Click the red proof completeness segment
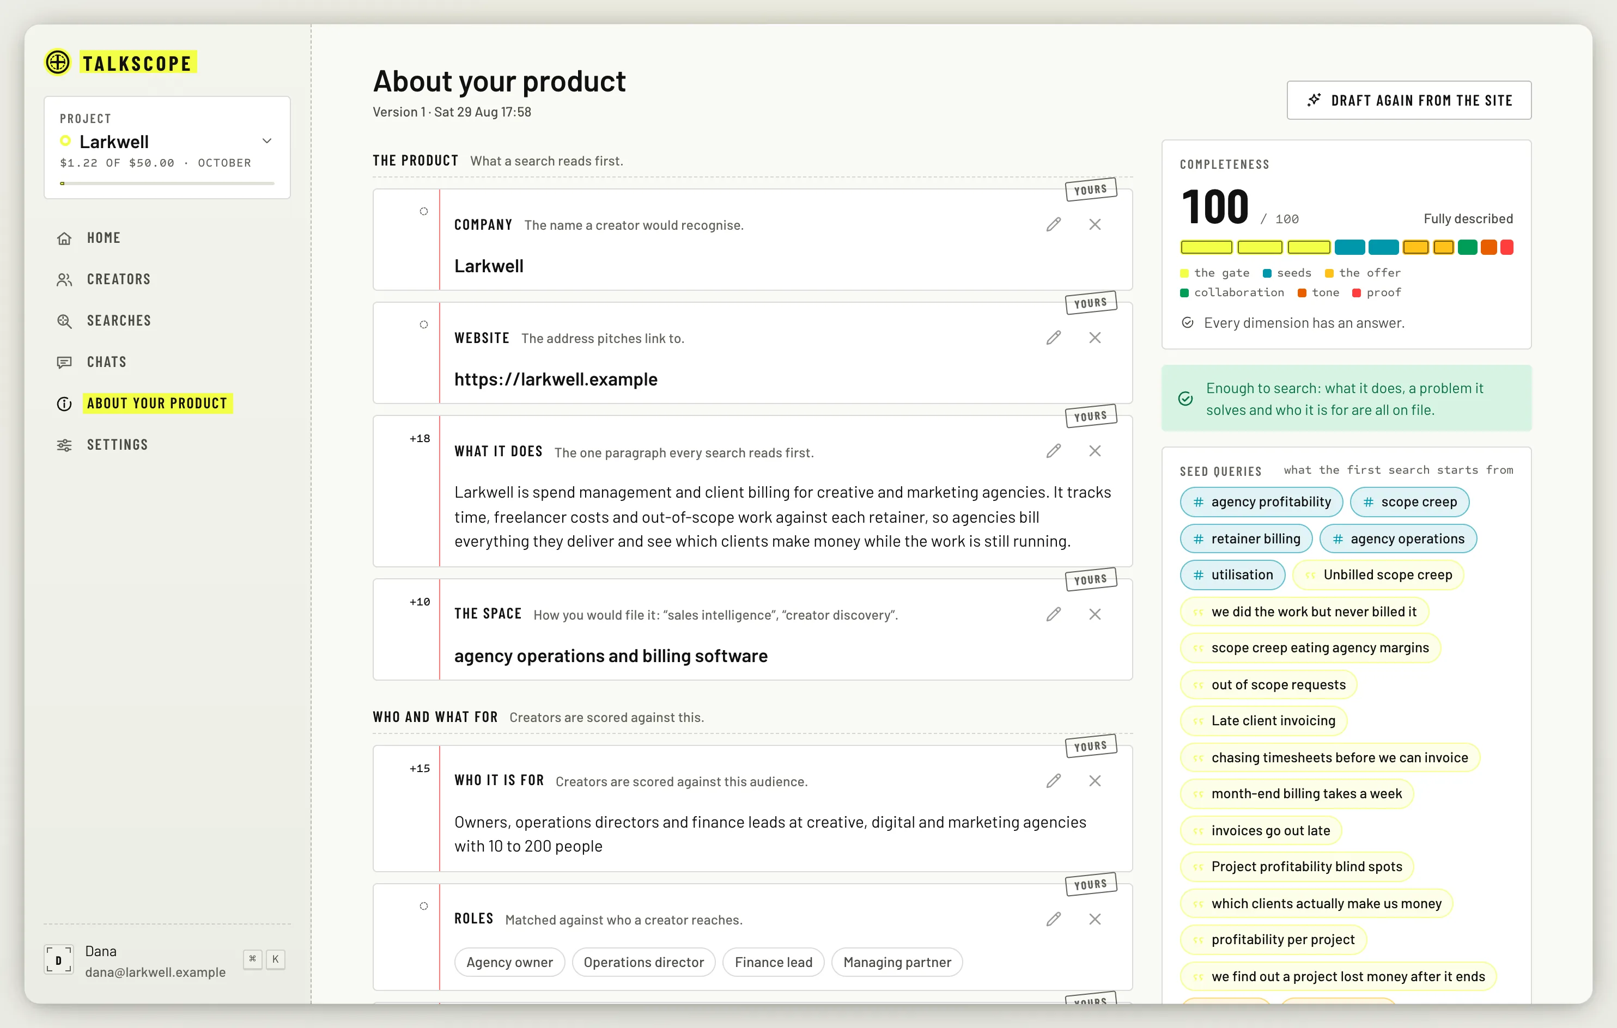Screen dimensions: 1617x1028 1506,248
